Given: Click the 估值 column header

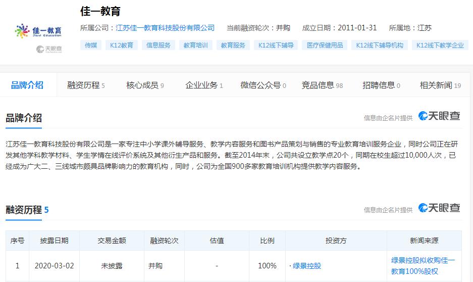Looking at the screenshot, I should [217, 241].
